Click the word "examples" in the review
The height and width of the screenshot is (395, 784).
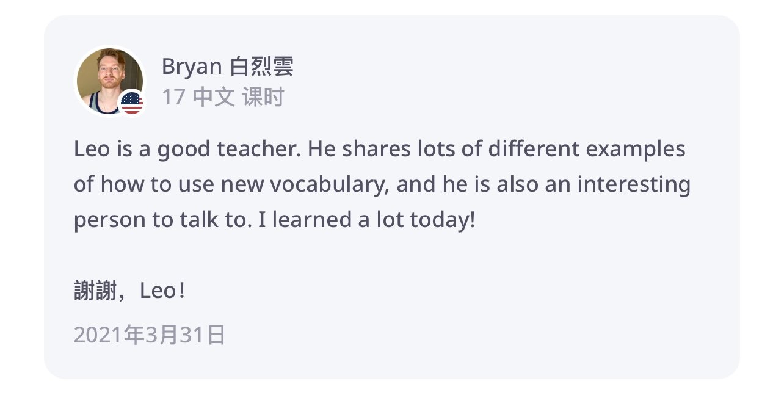[636, 149]
